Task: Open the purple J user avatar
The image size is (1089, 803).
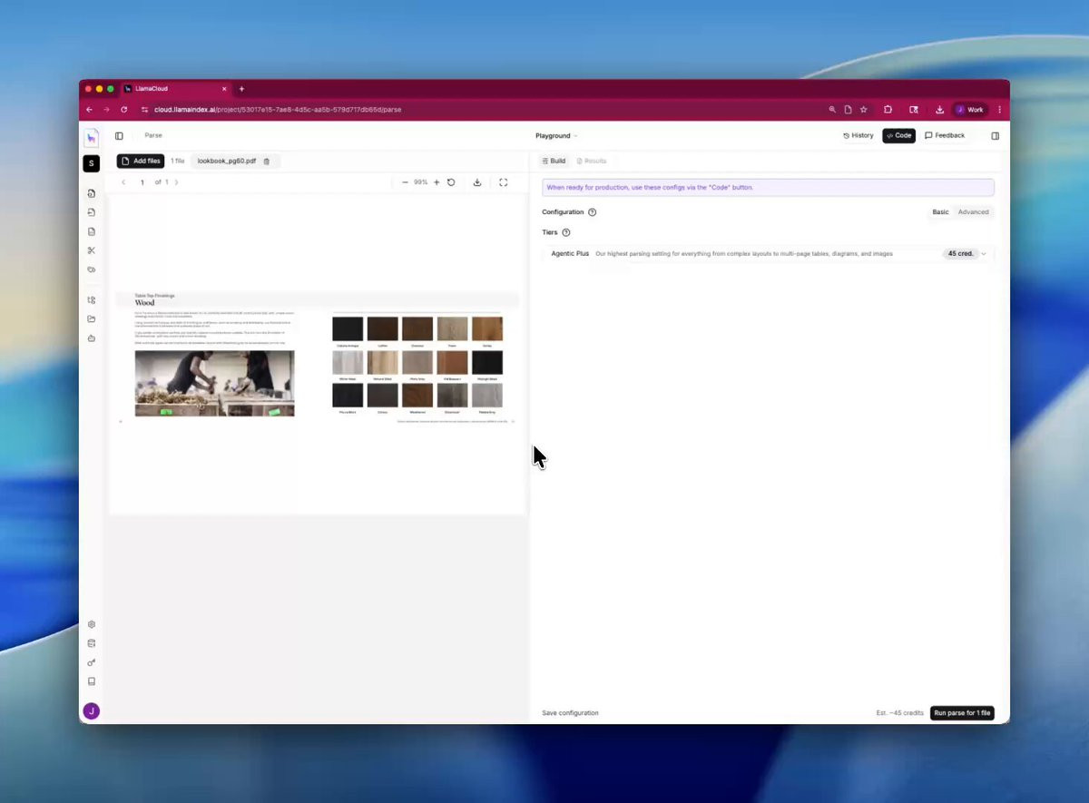Action: pyautogui.click(x=91, y=711)
